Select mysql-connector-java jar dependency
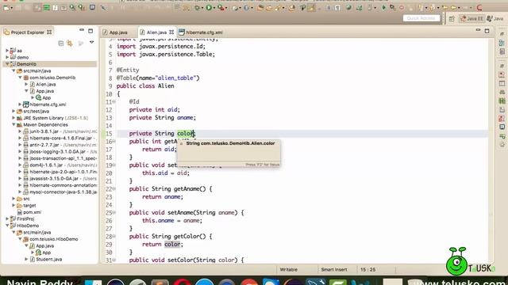508x285 pixels. [x=60, y=192]
